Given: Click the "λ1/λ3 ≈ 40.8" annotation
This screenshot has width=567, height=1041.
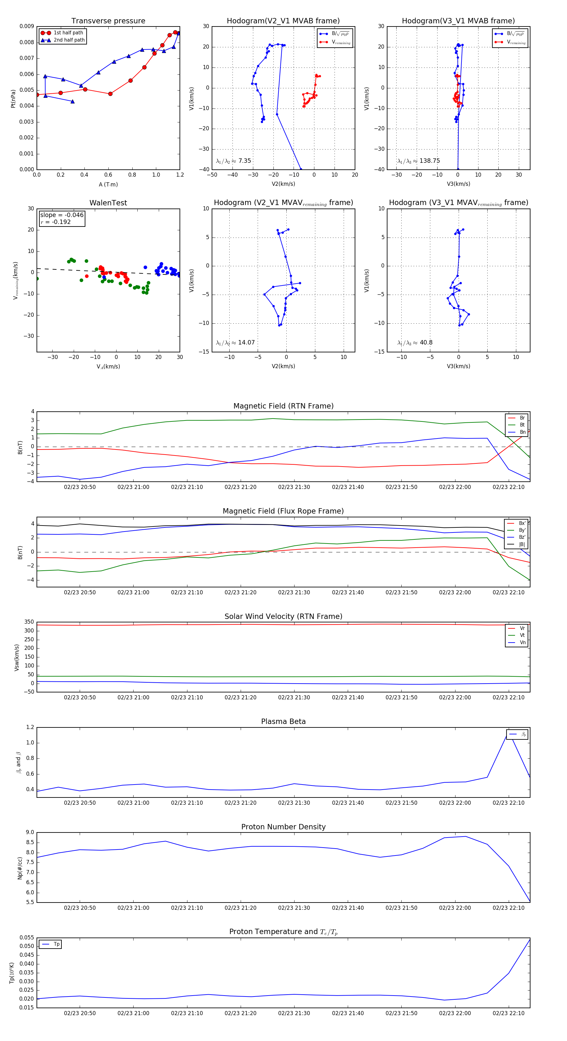Looking at the screenshot, I should [415, 343].
